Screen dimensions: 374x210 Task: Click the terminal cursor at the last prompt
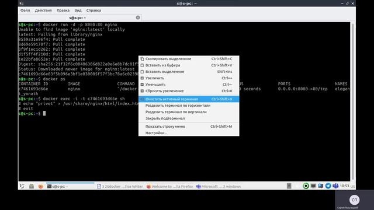click(44, 114)
